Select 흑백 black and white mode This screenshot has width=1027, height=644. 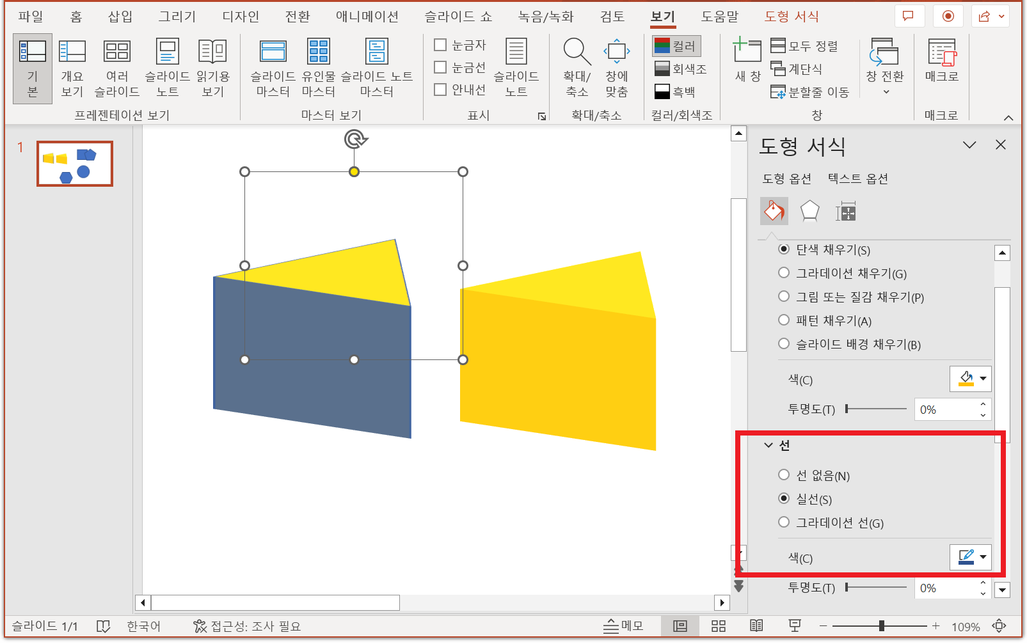pyautogui.click(x=674, y=91)
